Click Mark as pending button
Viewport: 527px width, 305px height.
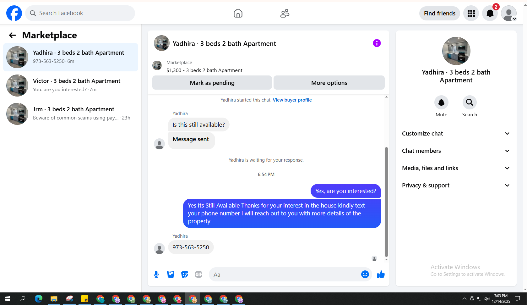tap(212, 83)
